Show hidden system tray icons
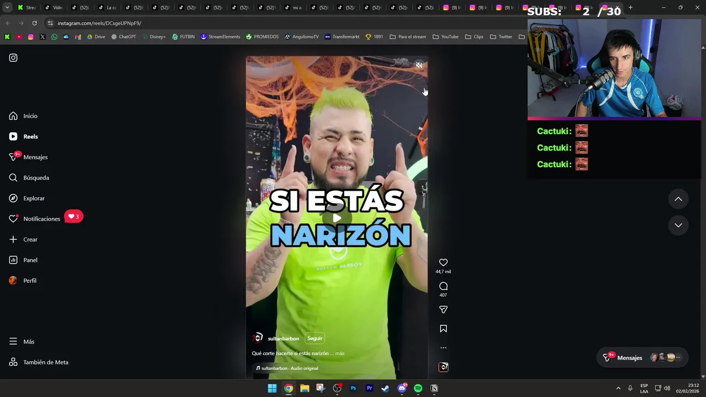 618,388
